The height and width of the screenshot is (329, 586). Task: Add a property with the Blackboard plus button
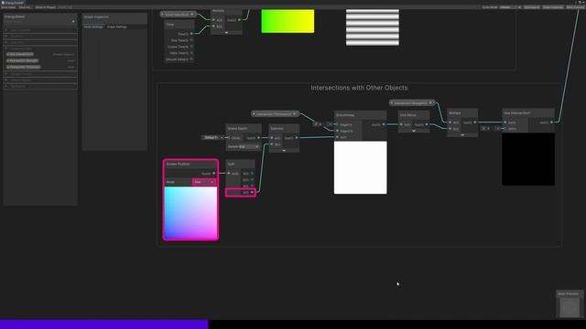73,21
